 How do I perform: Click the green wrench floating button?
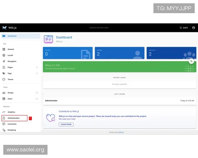click(191, 61)
